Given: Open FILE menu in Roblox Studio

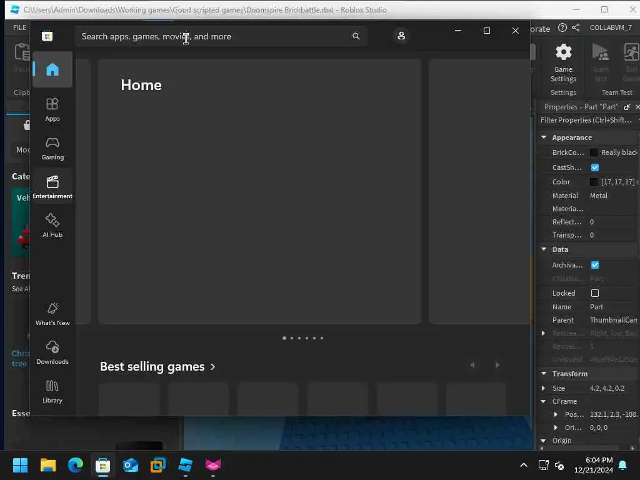Looking at the screenshot, I should [19, 27].
